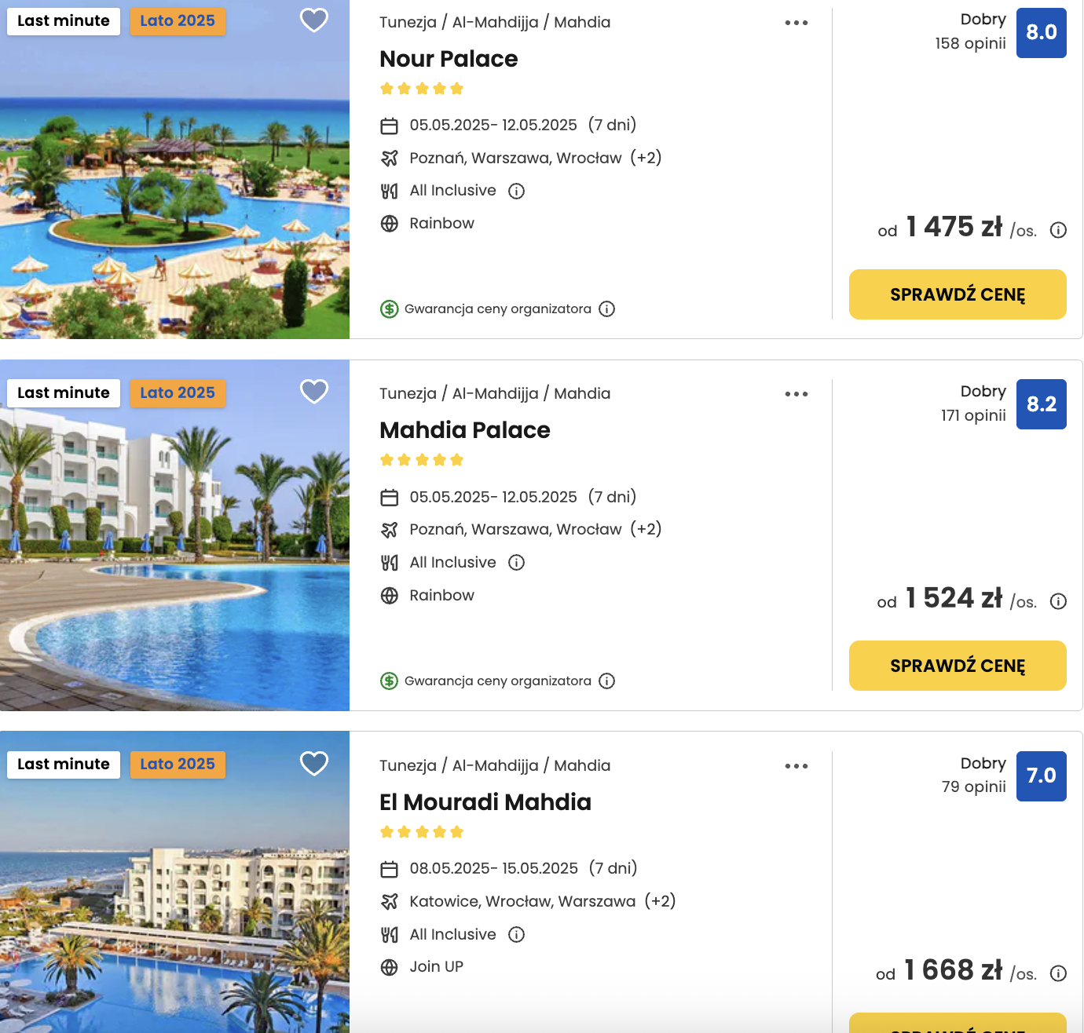Expand three-dot menu for El Mouradi Mahdia
This screenshot has height=1033, width=1084.
point(797,766)
